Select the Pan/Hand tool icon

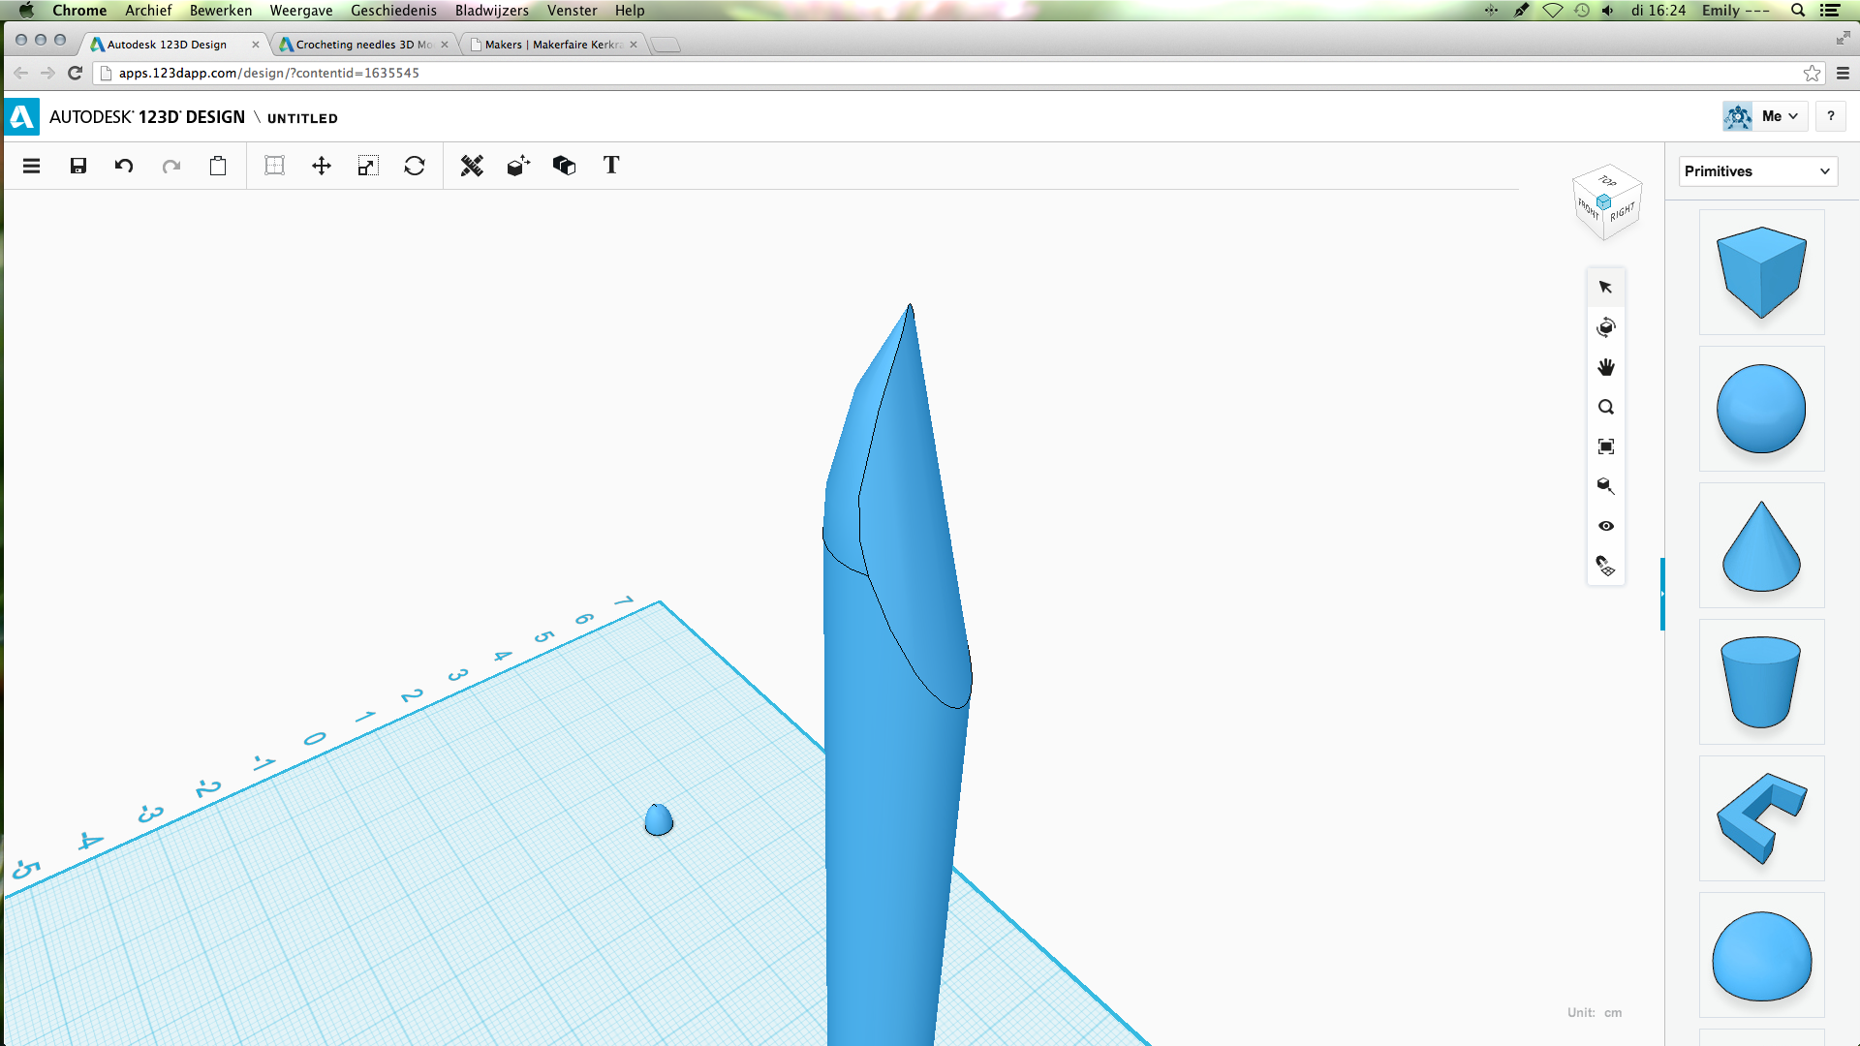(1606, 366)
